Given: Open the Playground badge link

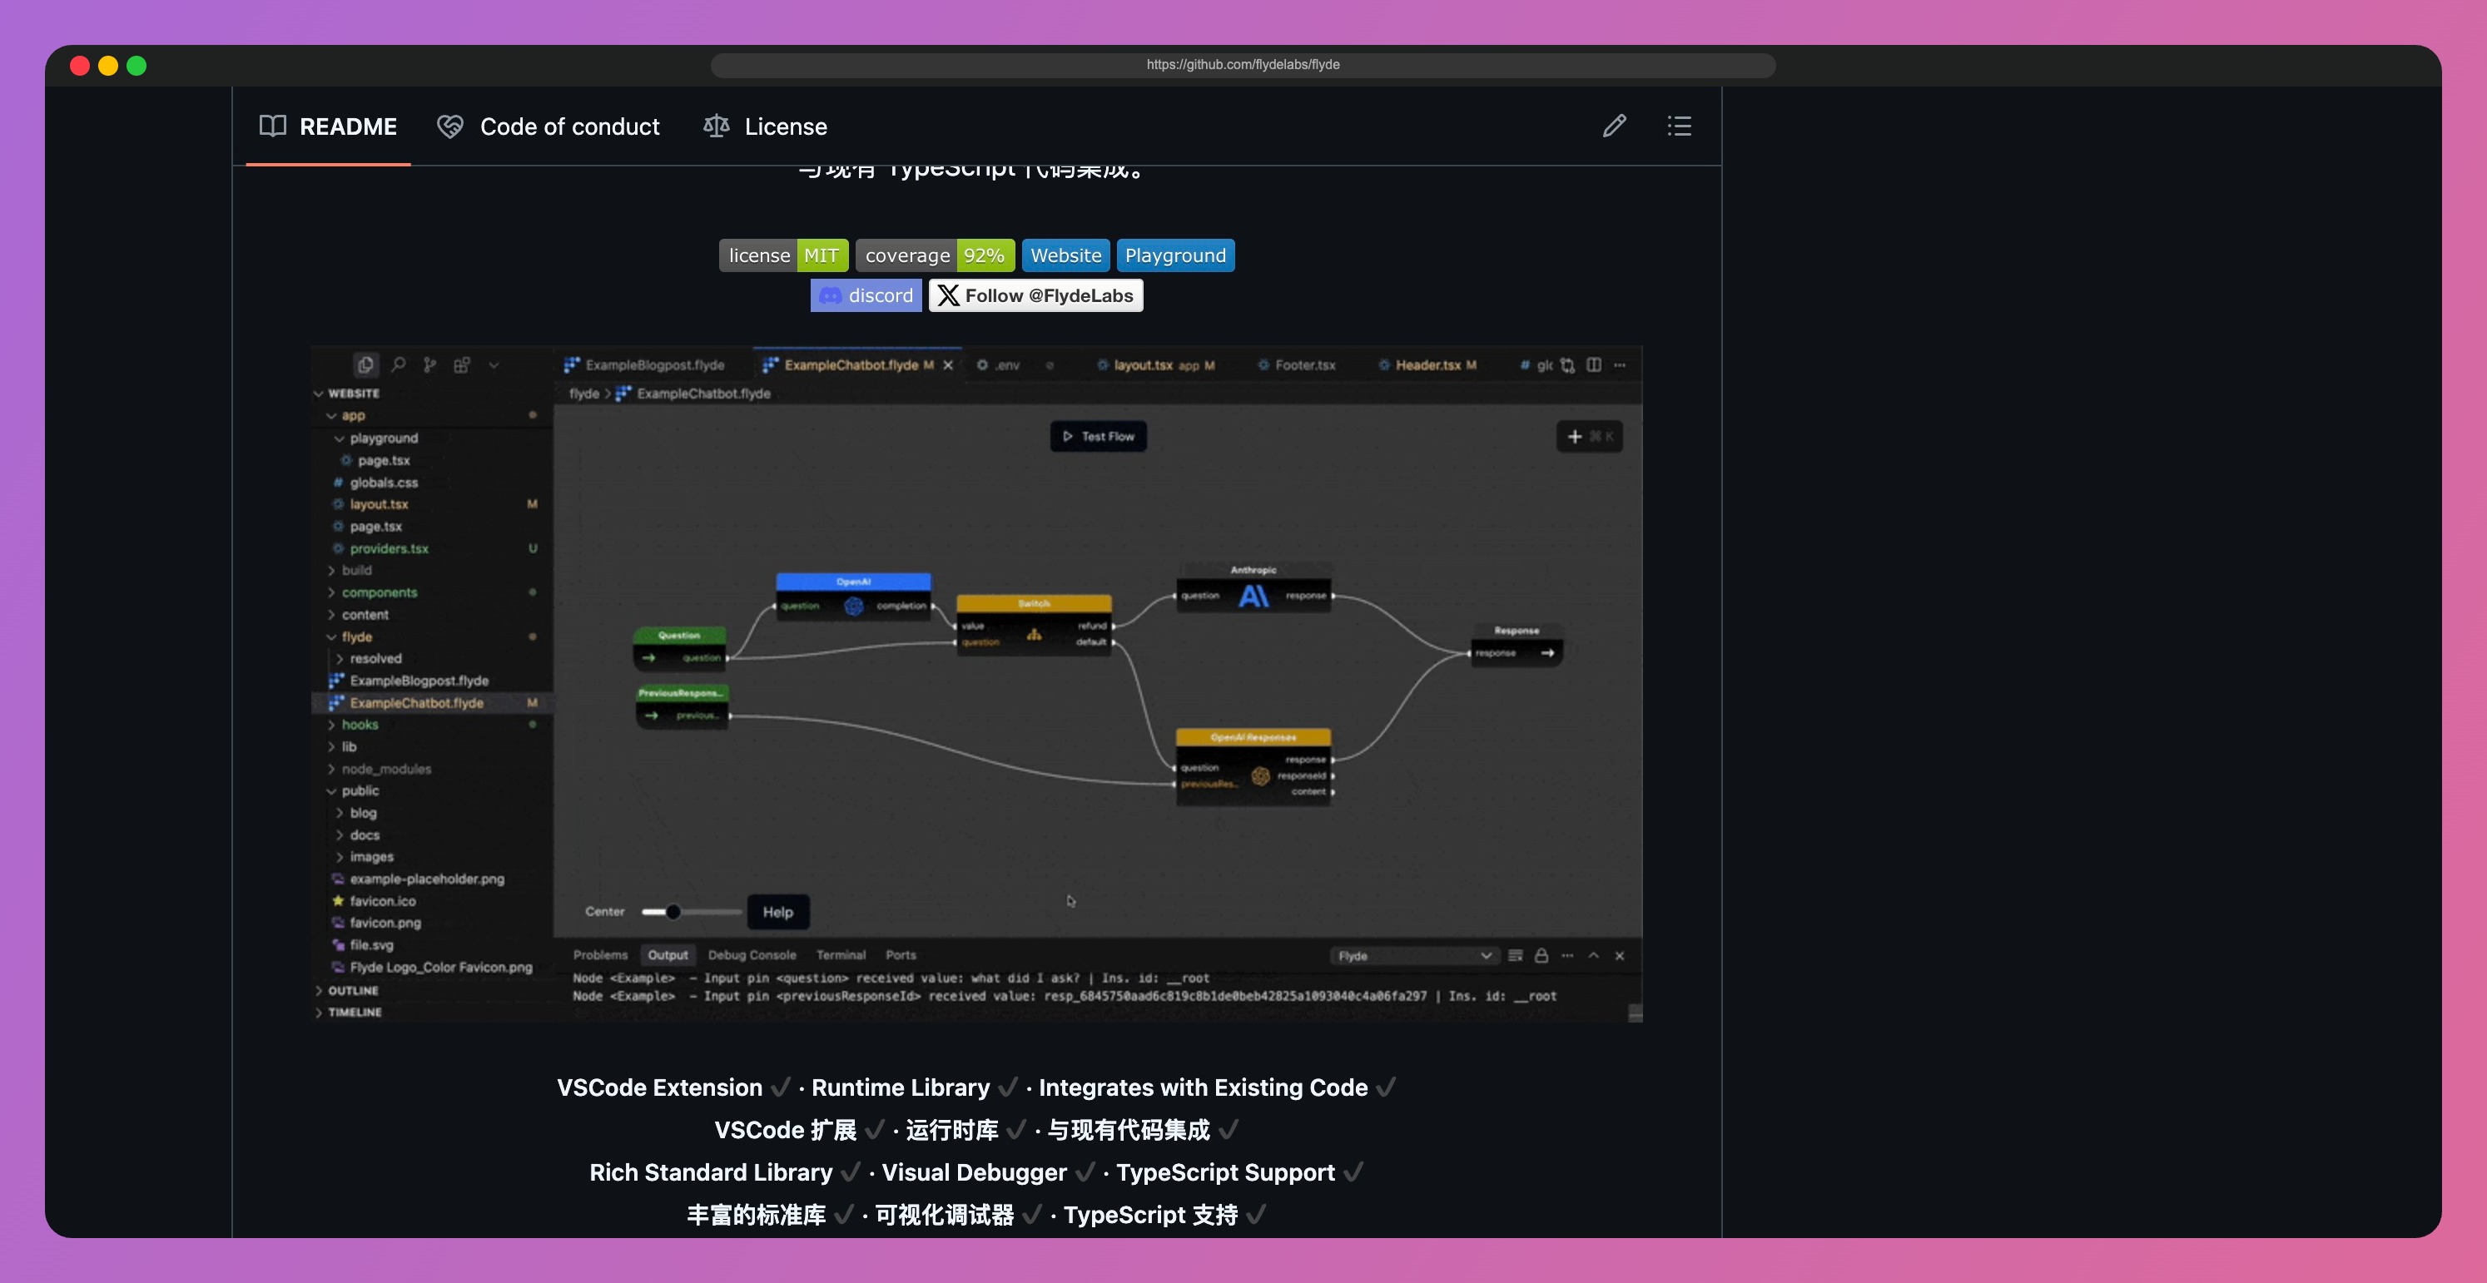Looking at the screenshot, I should pyautogui.click(x=1176, y=255).
